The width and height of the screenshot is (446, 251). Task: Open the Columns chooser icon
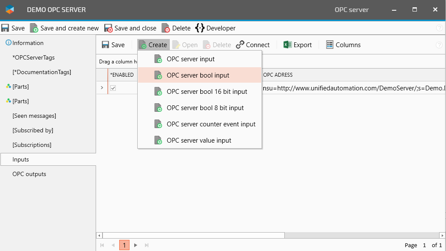(330, 45)
